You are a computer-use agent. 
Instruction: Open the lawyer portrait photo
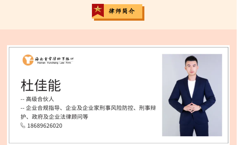coord(192,95)
